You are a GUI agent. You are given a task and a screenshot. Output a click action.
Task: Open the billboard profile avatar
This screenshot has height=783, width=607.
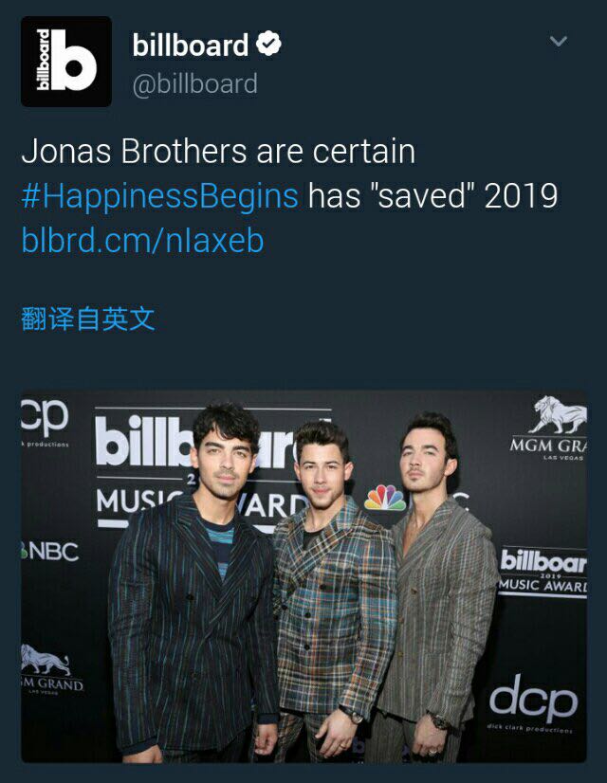click(66, 62)
